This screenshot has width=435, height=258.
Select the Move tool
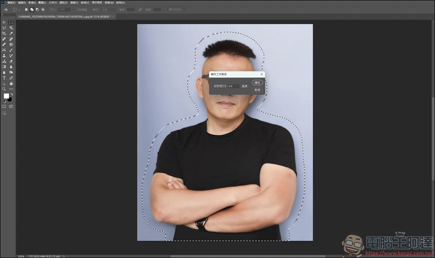(x=4, y=22)
